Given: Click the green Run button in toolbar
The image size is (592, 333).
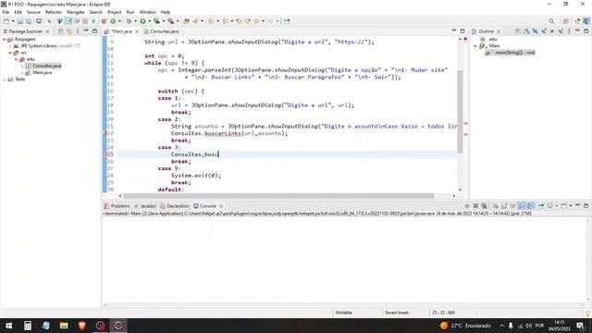Looking at the screenshot, I should pyautogui.click(x=142, y=21).
